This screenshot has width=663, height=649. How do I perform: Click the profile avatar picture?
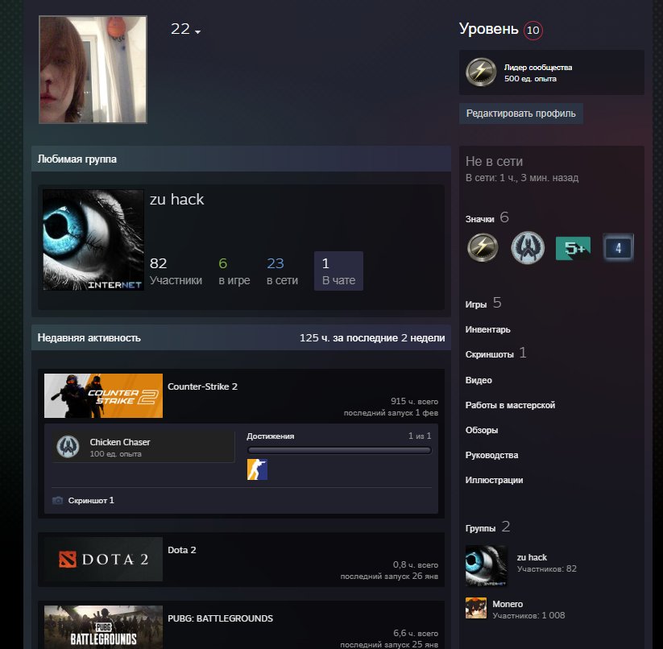pyautogui.click(x=93, y=69)
